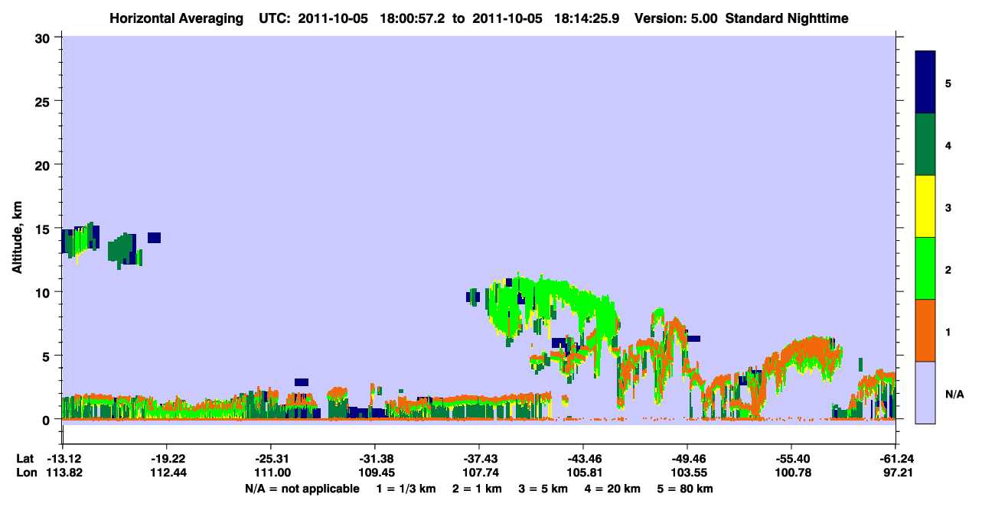Click the 'Lon' row label

click(x=26, y=473)
